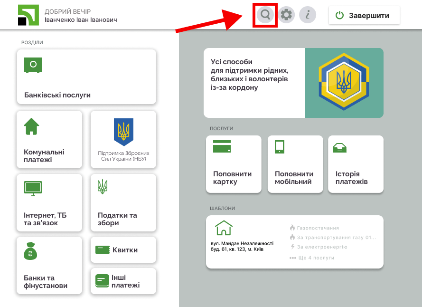Click the lightning bolt electricity icon
Screen dimensions: 422x307
coord(292,246)
